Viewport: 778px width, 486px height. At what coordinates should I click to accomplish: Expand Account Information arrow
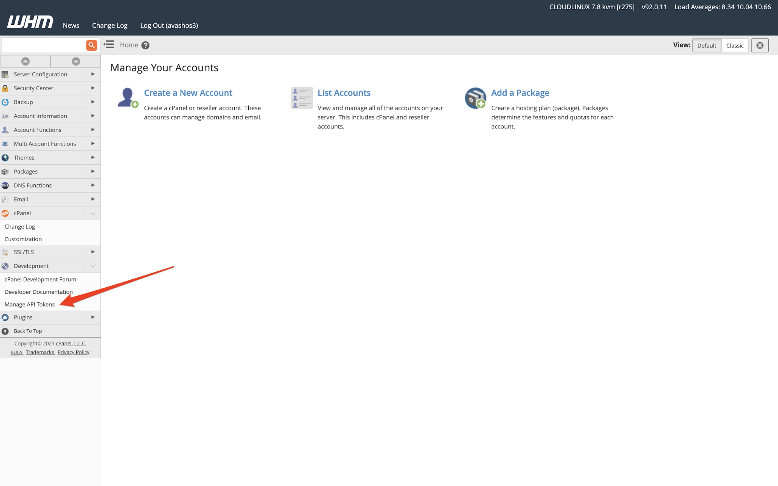tap(93, 116)
